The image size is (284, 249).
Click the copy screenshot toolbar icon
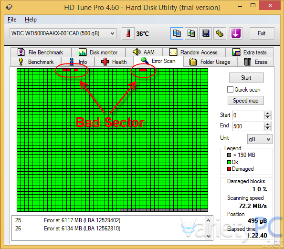[191, 33]
